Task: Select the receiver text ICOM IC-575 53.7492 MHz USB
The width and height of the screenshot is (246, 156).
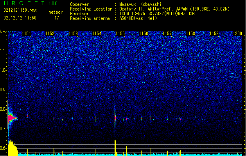Action: [x=157, y=14]
